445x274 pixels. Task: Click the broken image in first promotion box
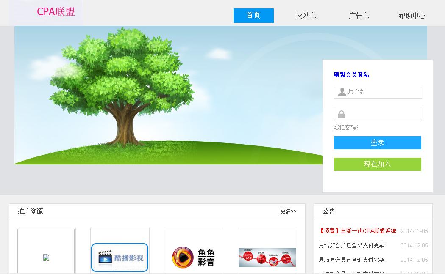pos(46,258)
